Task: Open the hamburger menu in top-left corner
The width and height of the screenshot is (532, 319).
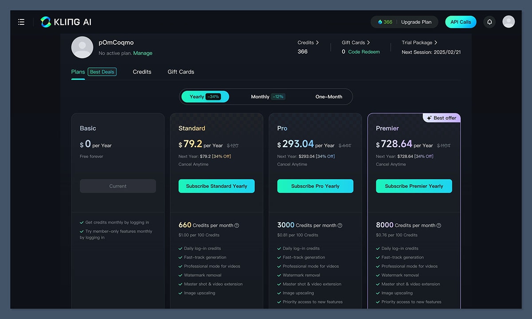Action: (21, 21)
